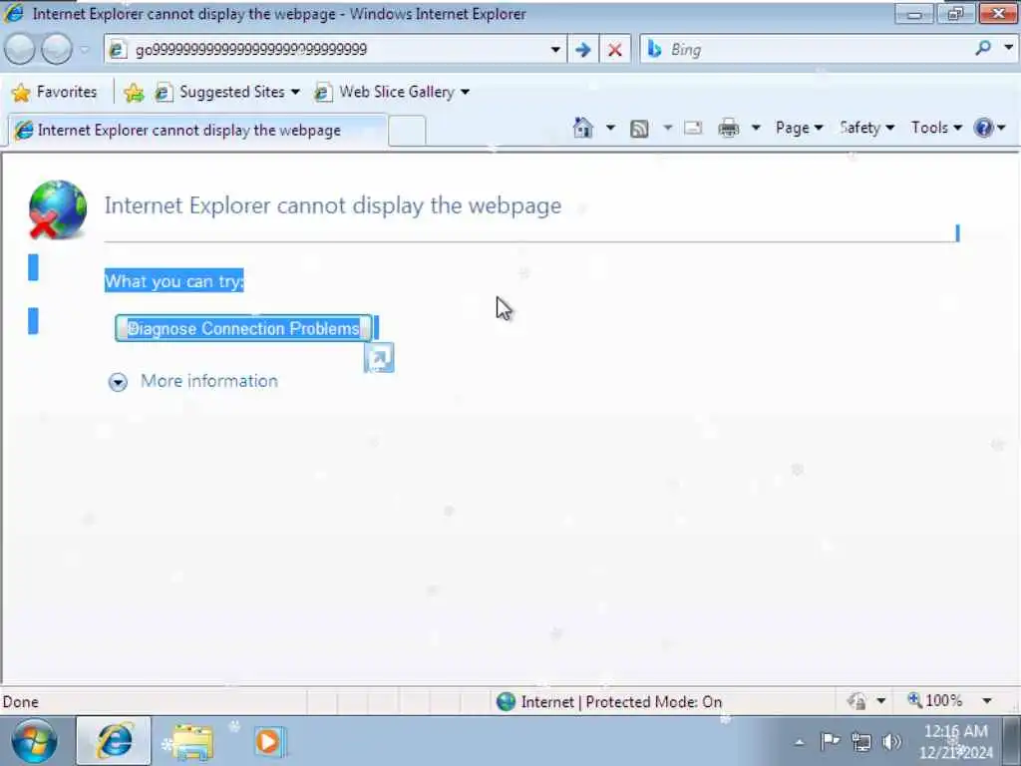Open the Favorites star button
Screen dimensions: 1021x766
[x=54, y=92]
